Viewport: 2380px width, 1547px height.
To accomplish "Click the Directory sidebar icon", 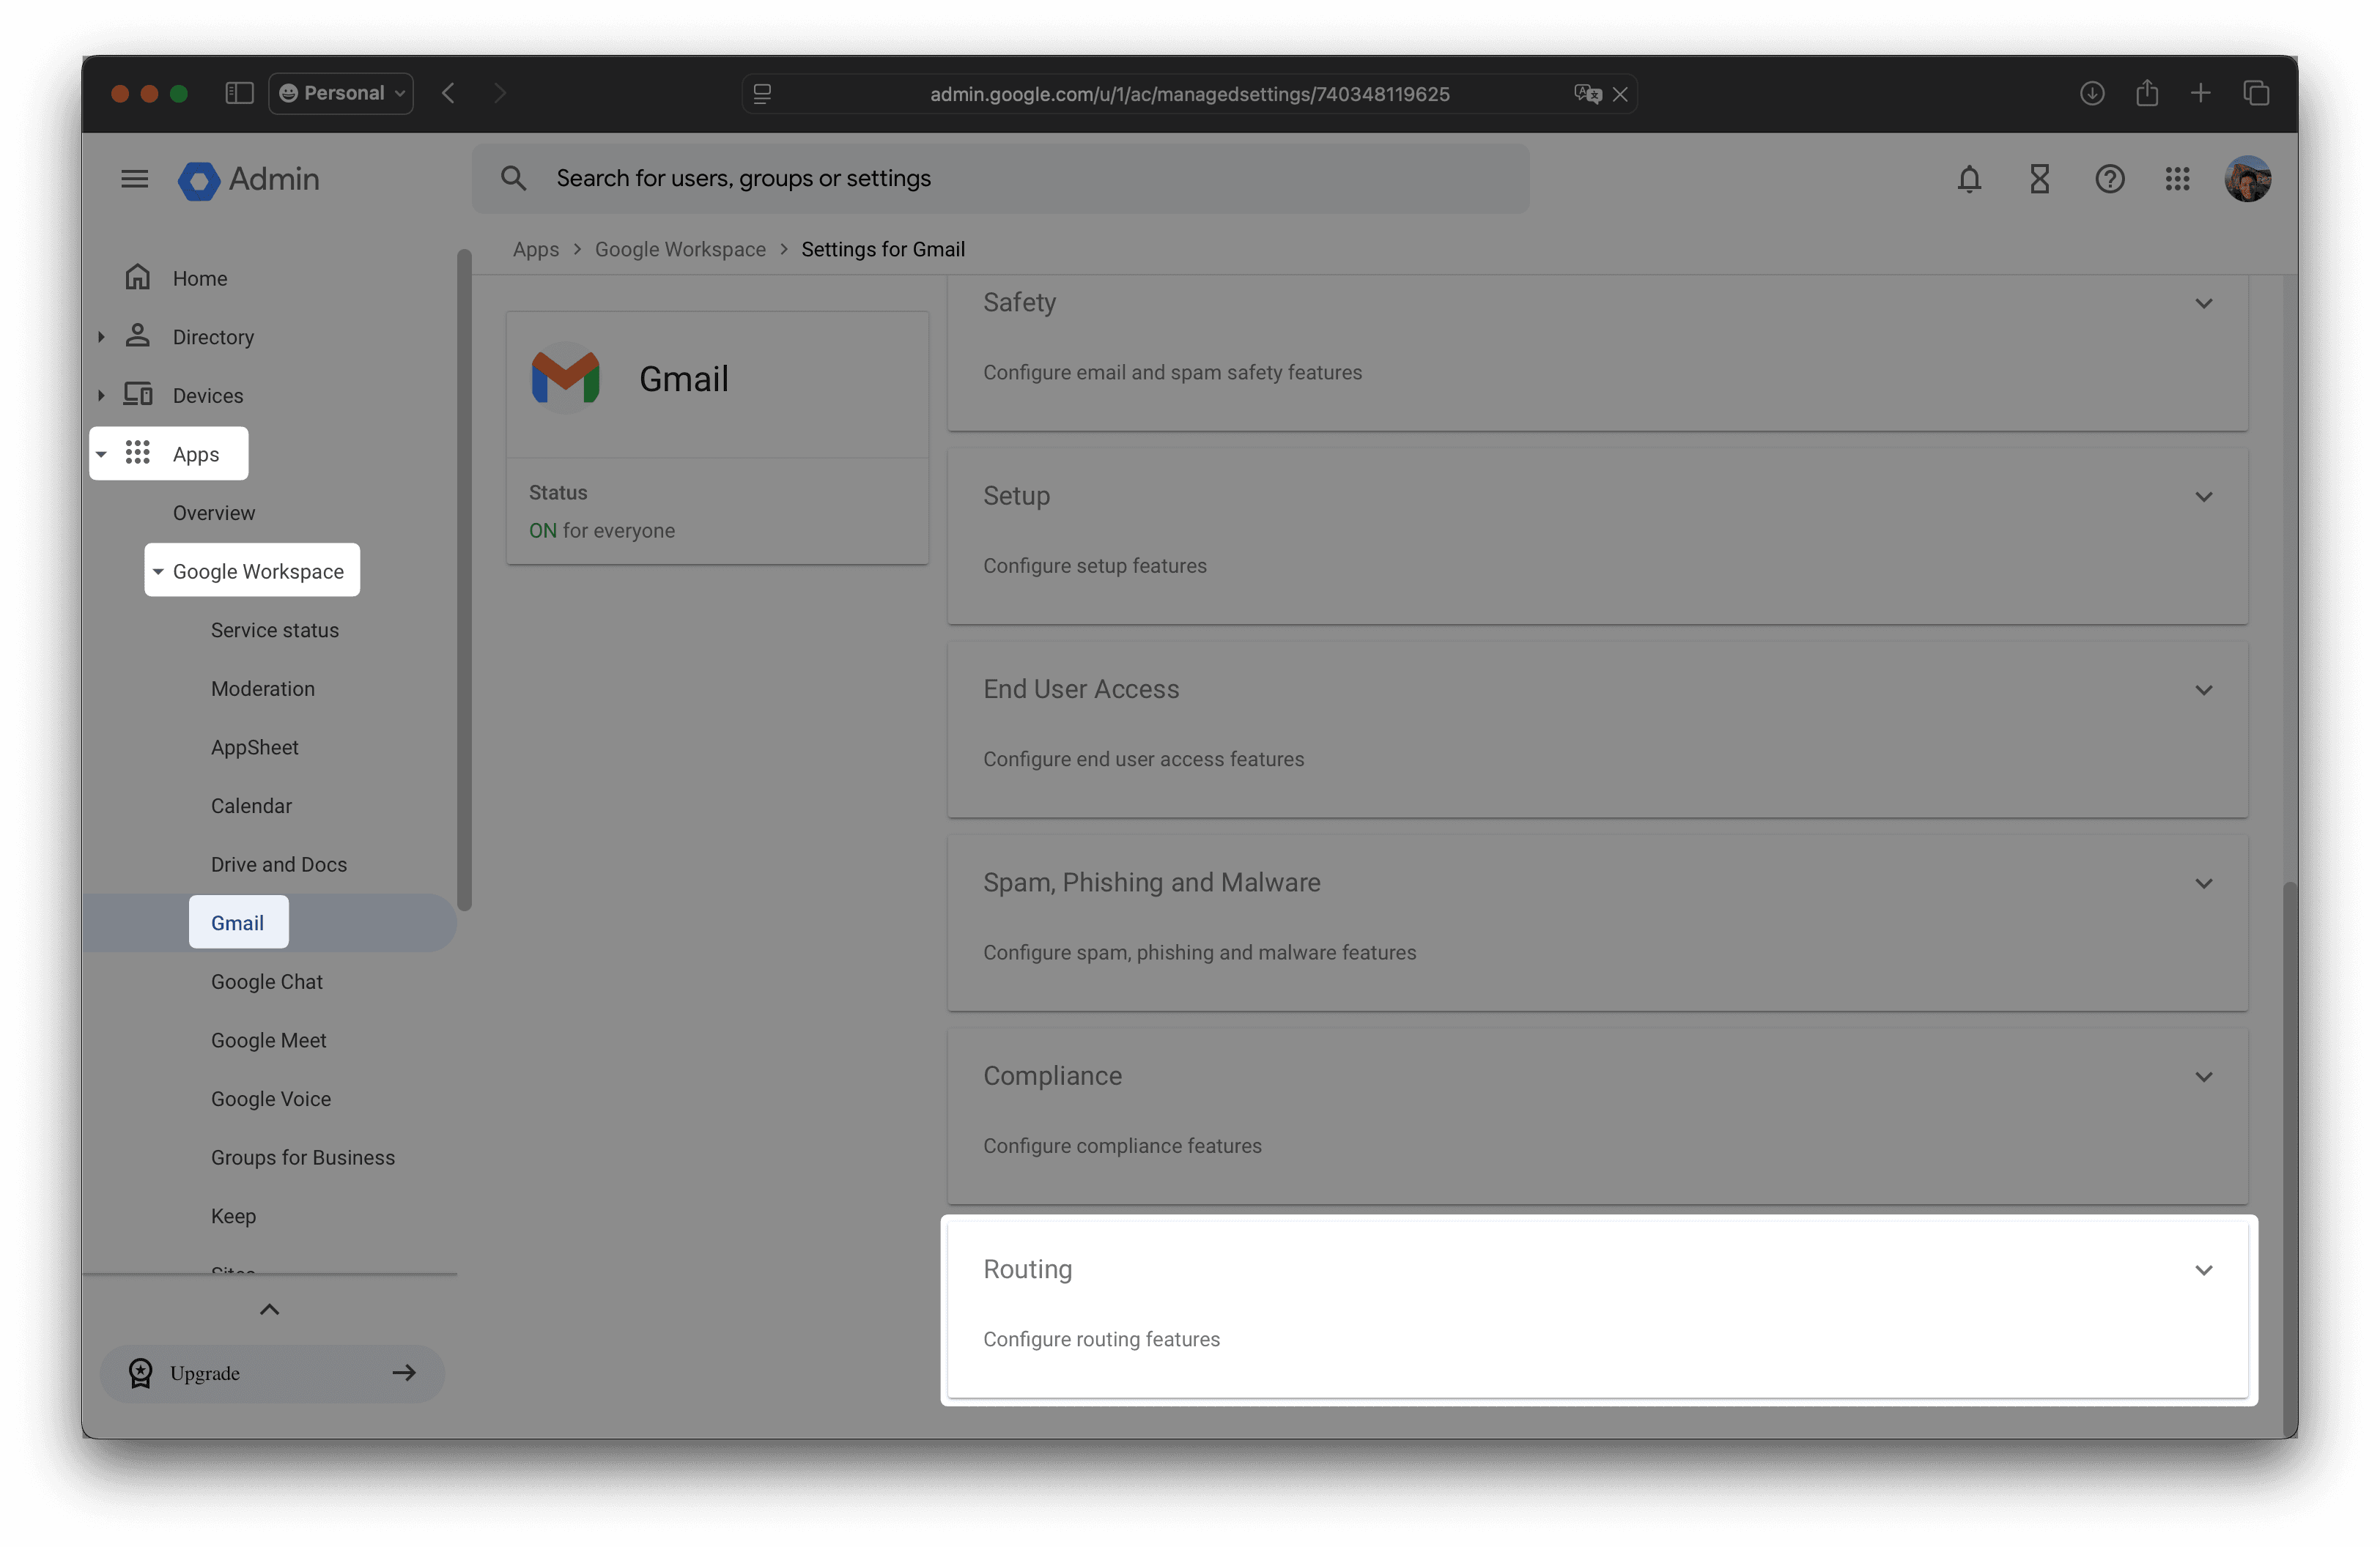I will point(138,337).
